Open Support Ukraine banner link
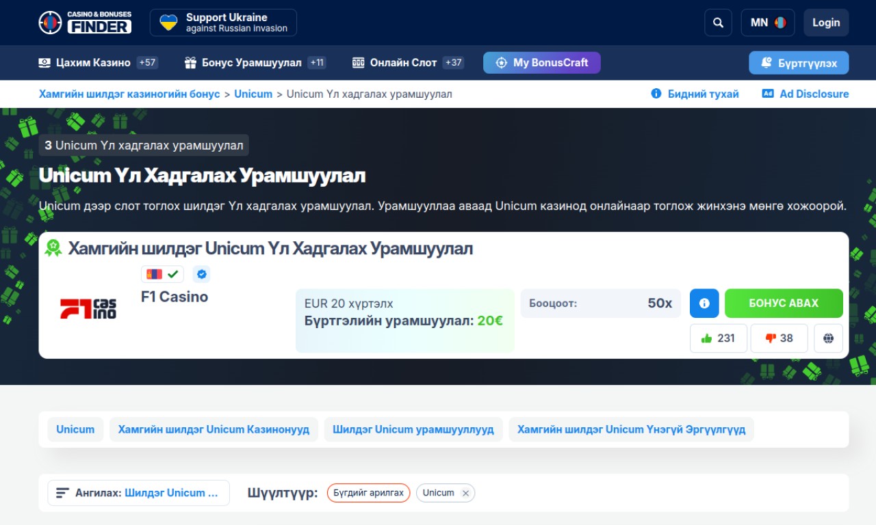 [223, 23]
